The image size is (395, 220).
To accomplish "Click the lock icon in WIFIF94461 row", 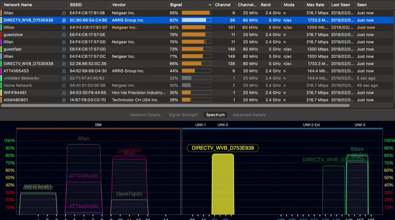I will click(x=64, y=93).
